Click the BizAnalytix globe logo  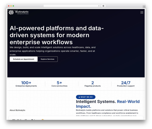click(11, 13)
